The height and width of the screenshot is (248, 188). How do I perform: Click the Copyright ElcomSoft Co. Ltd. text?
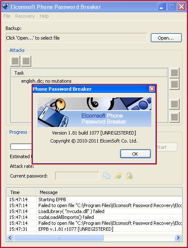(94, 141)
